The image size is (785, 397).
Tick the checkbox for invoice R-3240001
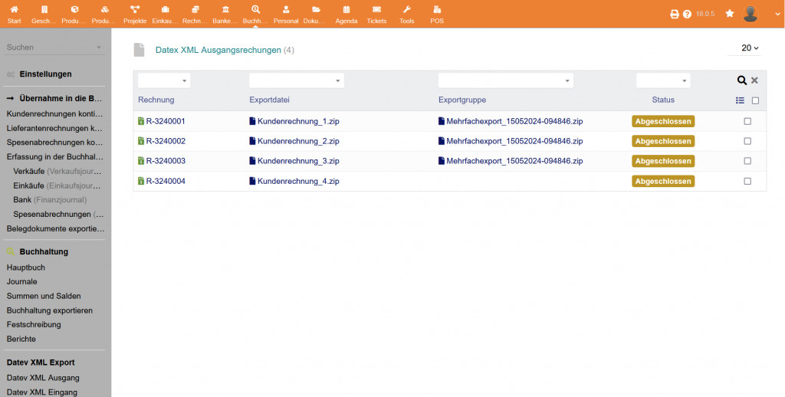coord(747,121)
